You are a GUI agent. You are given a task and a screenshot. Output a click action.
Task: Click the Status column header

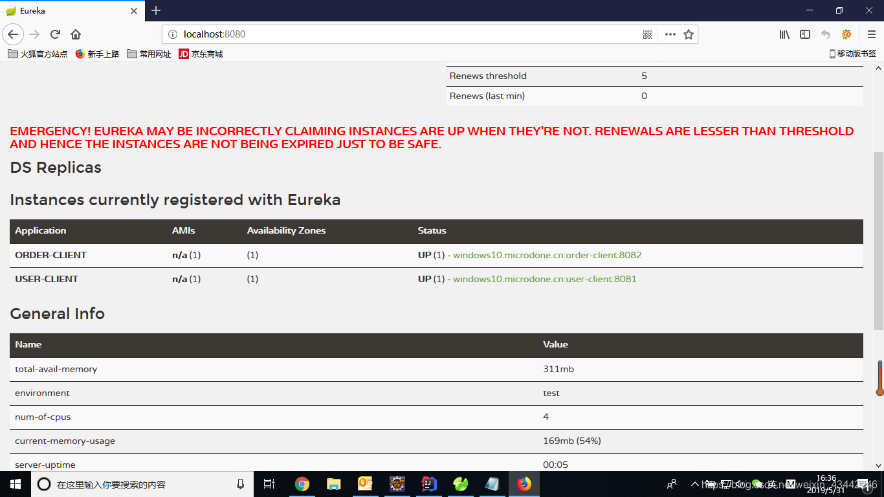click(432, 230)
